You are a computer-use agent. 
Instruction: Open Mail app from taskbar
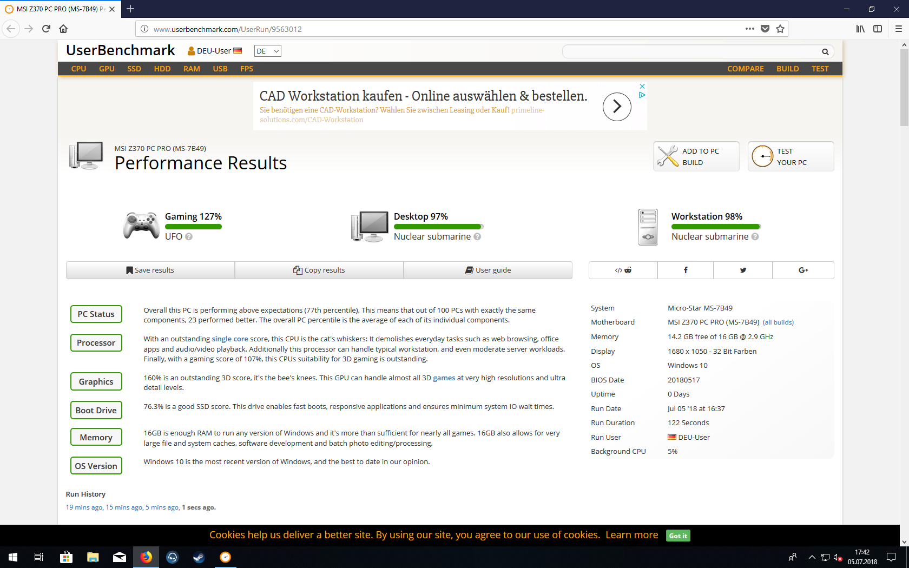[x=119, y=557]
